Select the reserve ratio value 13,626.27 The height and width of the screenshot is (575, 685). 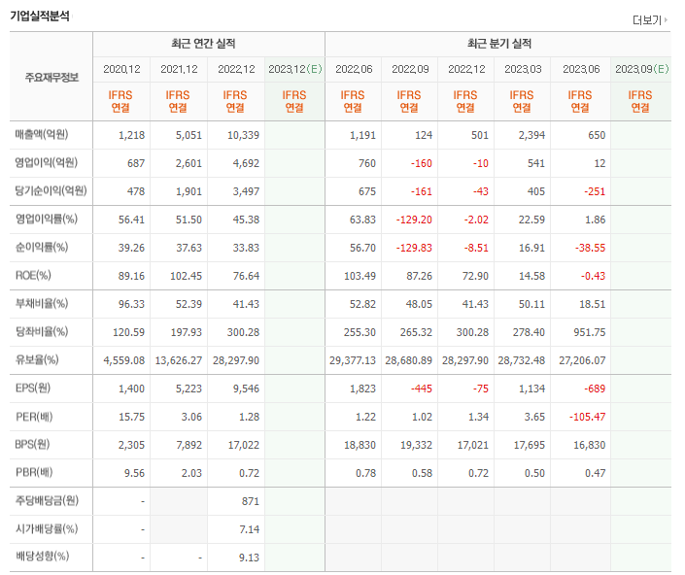[179, 360]
